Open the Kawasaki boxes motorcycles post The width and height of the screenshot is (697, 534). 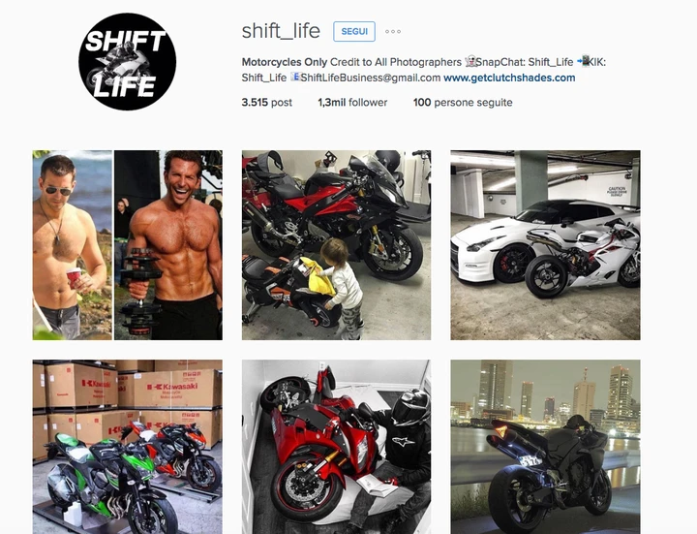pos(128,447)
